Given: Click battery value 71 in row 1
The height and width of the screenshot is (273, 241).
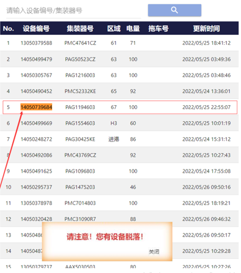Looking at the screenshot, I should [x=133, y=43].
